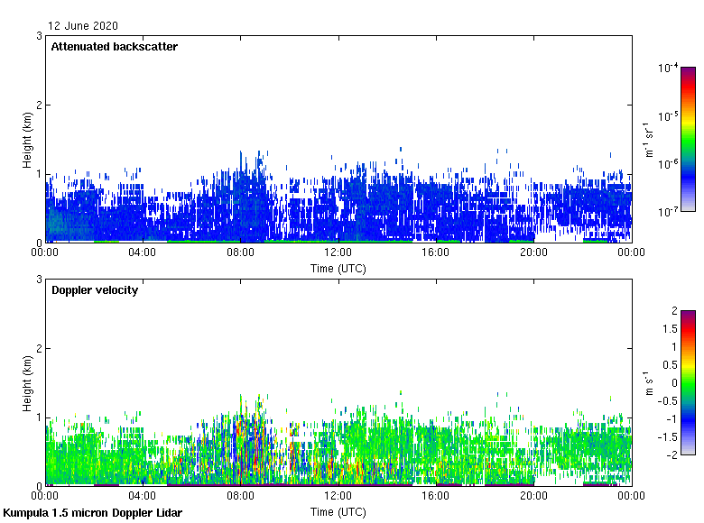This screenshot has height=523, width=704.
Task: Select the 16:00 tick on the backscatter time axis
Action: tap(436, 252)
